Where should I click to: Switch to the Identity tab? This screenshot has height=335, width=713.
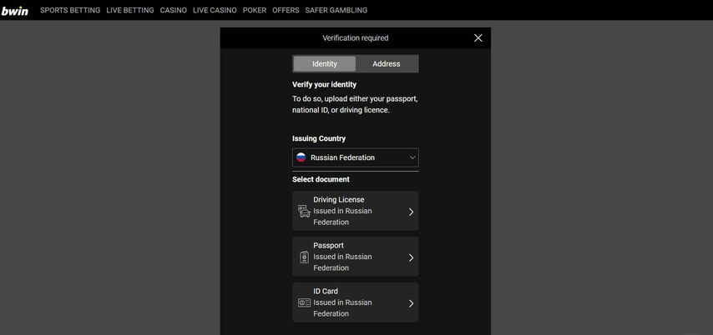(x=324, y=64)
